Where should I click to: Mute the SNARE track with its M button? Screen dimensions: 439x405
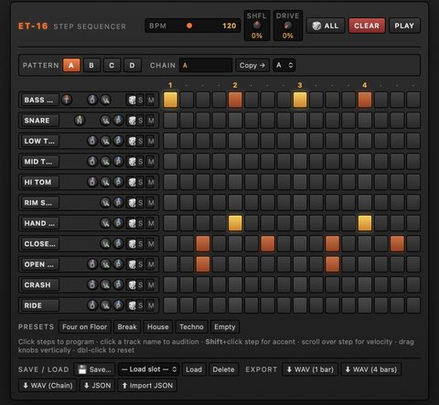[151, 121]
